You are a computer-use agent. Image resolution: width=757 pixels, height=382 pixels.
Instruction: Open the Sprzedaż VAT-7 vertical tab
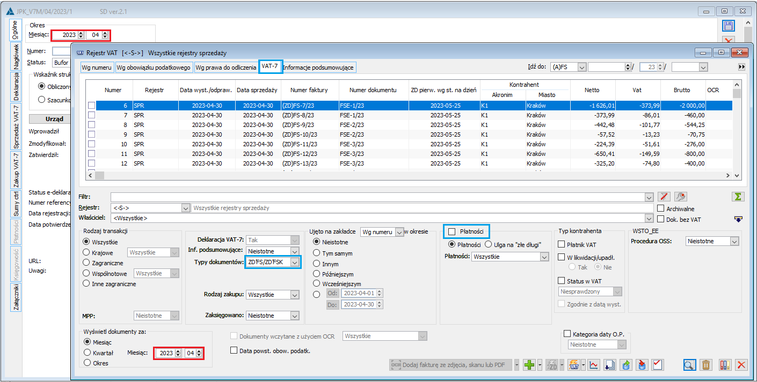pos(16,126)
